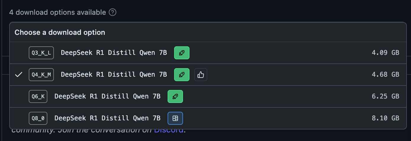Click the Q8_0 quantization badge
The image size is (411, 141).
coord(38,118)
